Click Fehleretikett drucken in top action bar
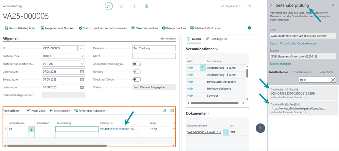339x151 pixels. point(206,28)
